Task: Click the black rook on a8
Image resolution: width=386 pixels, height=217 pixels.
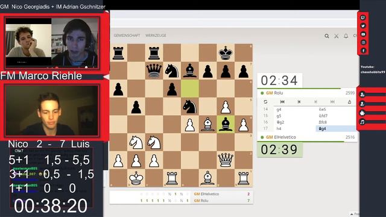Action: click(118, 53)
